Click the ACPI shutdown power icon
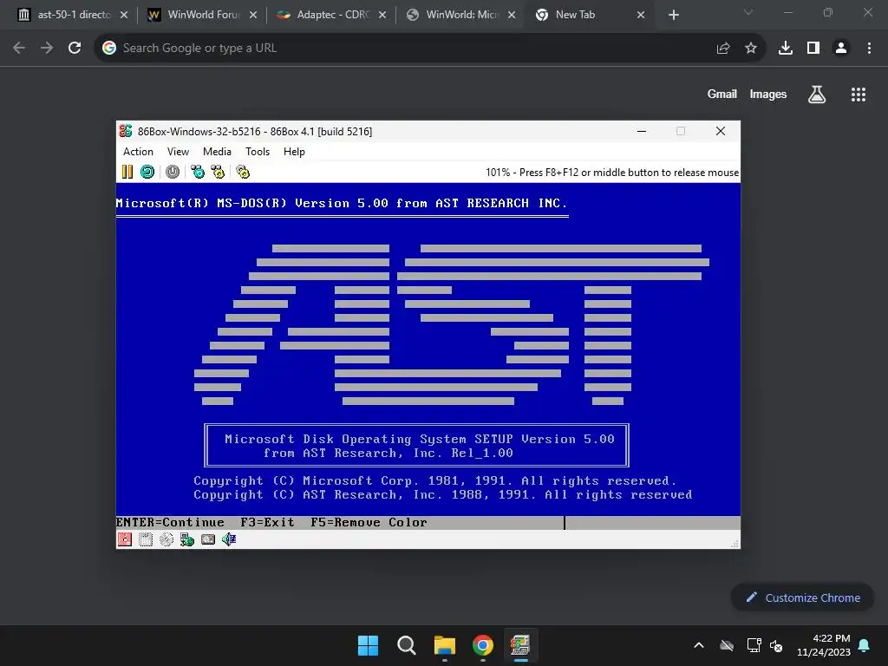The height and width of the screenshot is (666, 888). 173,172
